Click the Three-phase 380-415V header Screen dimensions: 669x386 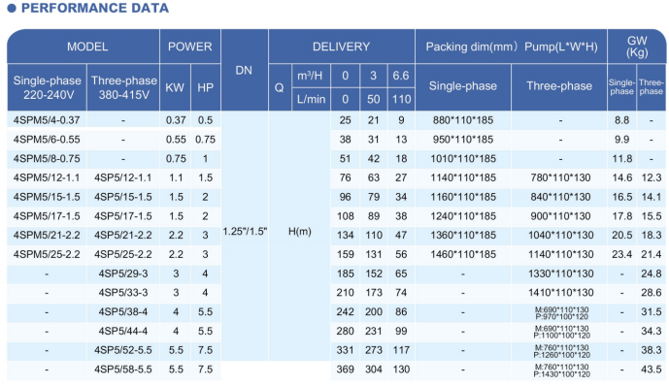[123, 87]
